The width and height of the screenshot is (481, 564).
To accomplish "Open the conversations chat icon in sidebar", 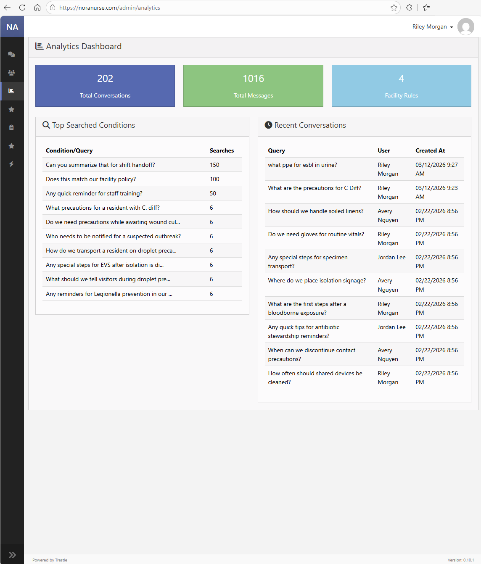I will pyautogui.click(x=12, y=54).
